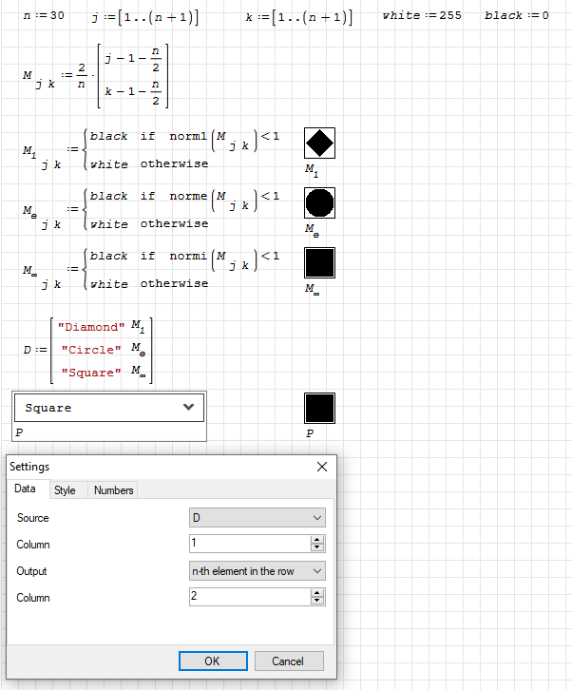Viewport: 572px width, 690px height.
Task: Open the Square combo box chevron
Action: point(188,407)
